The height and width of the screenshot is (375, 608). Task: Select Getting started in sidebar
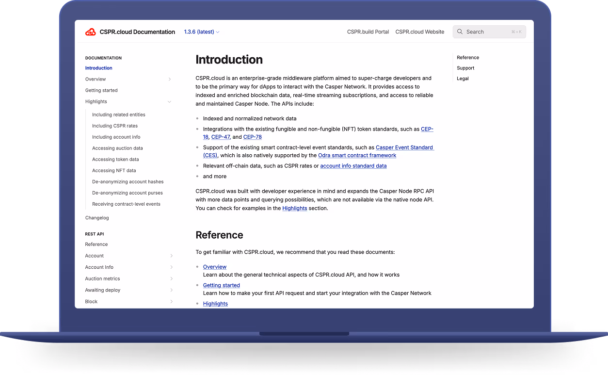101,91
